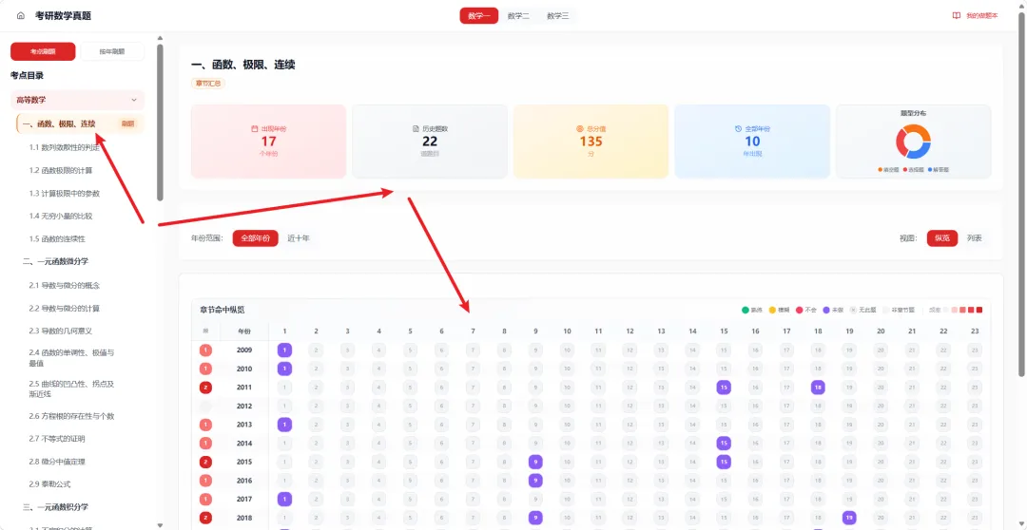Viewport: 1027px width, 530px height.
Task: Click the page vertical scrollbar thumb
Action: (x=1022, y=194)
